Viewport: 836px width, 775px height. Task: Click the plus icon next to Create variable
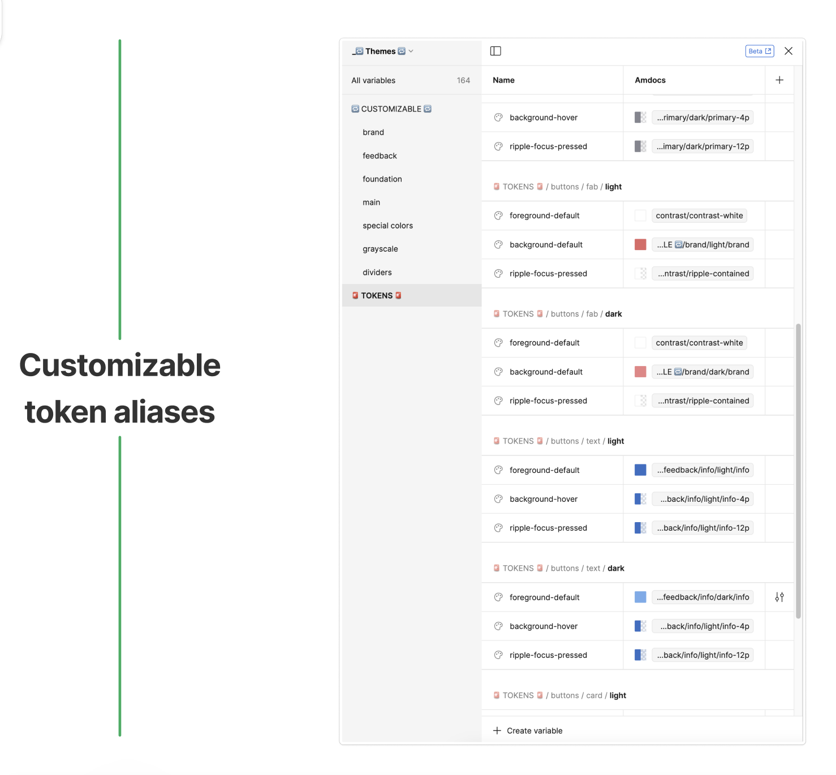[x=497, y=731]
